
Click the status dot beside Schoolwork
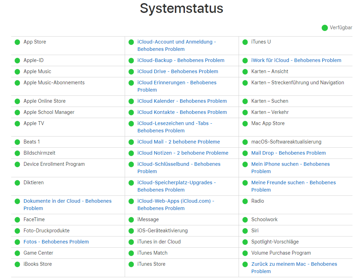click(x=245, y=220)
